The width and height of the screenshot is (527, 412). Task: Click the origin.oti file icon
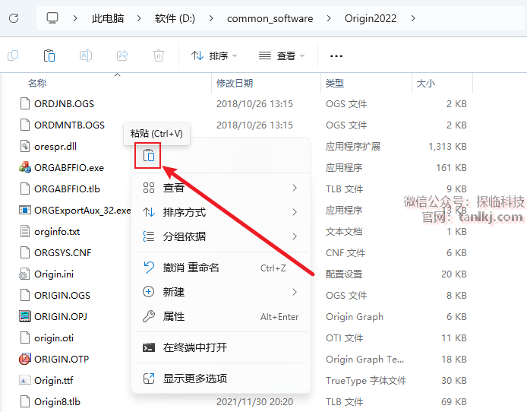[x=25, y=338]
